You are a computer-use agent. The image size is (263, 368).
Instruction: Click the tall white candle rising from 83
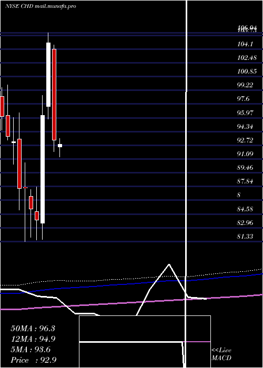[43, 169]
